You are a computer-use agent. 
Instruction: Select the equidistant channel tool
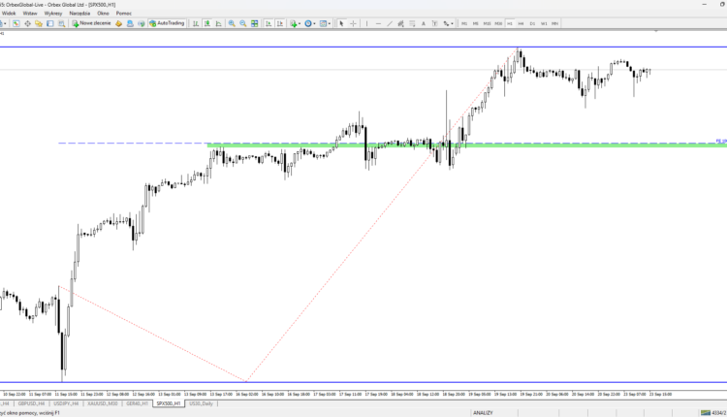(x=400, y=23)
